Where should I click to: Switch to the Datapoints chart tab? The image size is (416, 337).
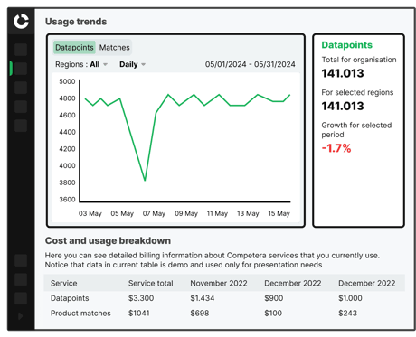pyautogui.click(x=74, y=48)
